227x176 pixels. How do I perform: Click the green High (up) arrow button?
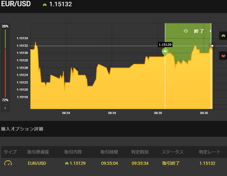coord(223,36)
